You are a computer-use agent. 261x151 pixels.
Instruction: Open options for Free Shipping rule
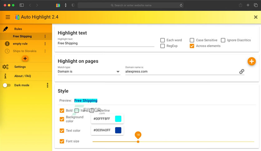coord(45,36)
